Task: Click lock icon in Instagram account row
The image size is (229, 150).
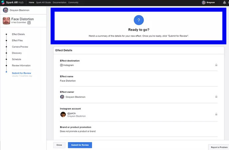Action: 216,114
